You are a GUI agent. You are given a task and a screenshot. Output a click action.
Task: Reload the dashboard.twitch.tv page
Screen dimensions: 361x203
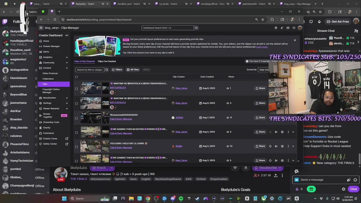(x=55, y=19)
